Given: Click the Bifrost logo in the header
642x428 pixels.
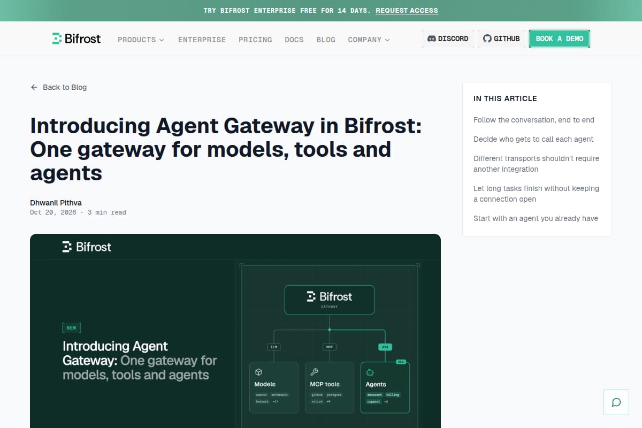Looking at the screenshot, I should coord(77,39).
